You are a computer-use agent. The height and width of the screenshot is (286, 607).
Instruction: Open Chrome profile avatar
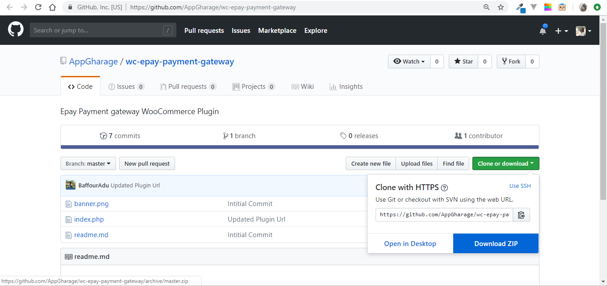click(583, 7)
